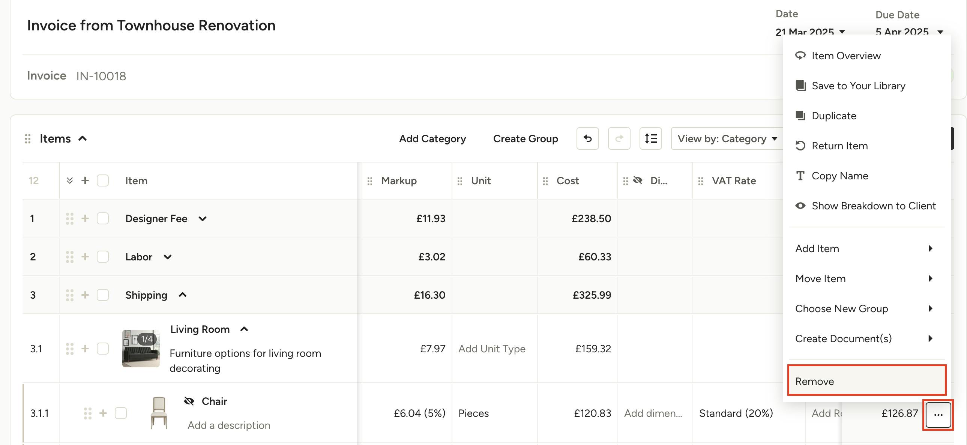
Task: Click the drag handle next to Items heading
Action: [28, 138]
